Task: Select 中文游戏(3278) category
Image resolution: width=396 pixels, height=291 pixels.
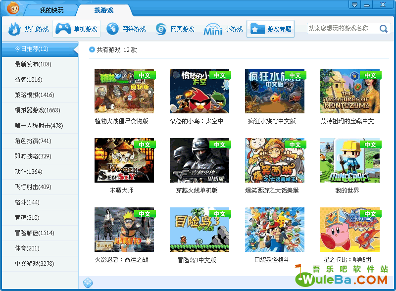Action: click(x=40, y=264)
